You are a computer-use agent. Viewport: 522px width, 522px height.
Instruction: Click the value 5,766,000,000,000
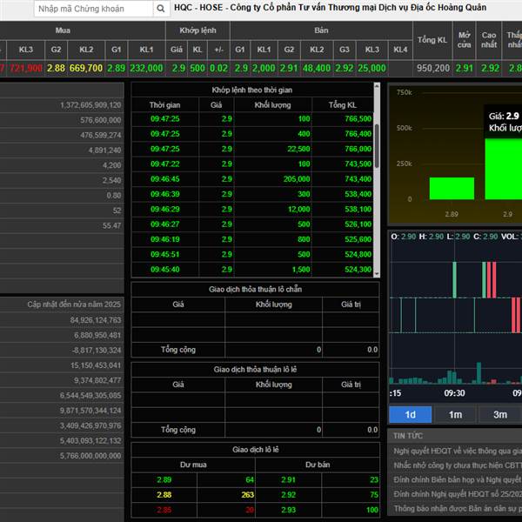tap(90, 456)
